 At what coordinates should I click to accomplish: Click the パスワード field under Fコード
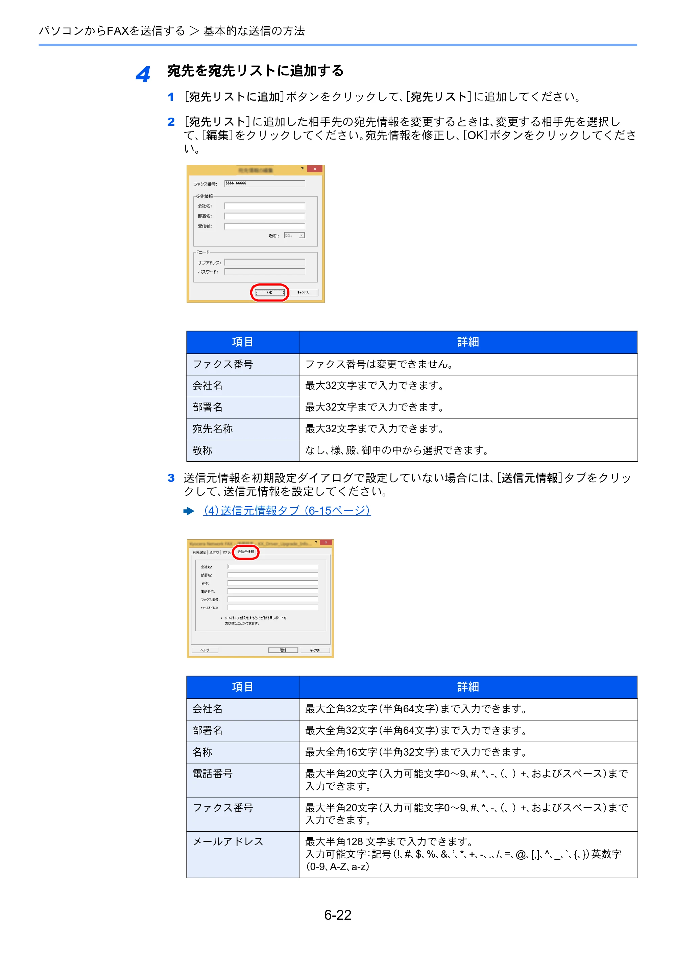point(265,271)
